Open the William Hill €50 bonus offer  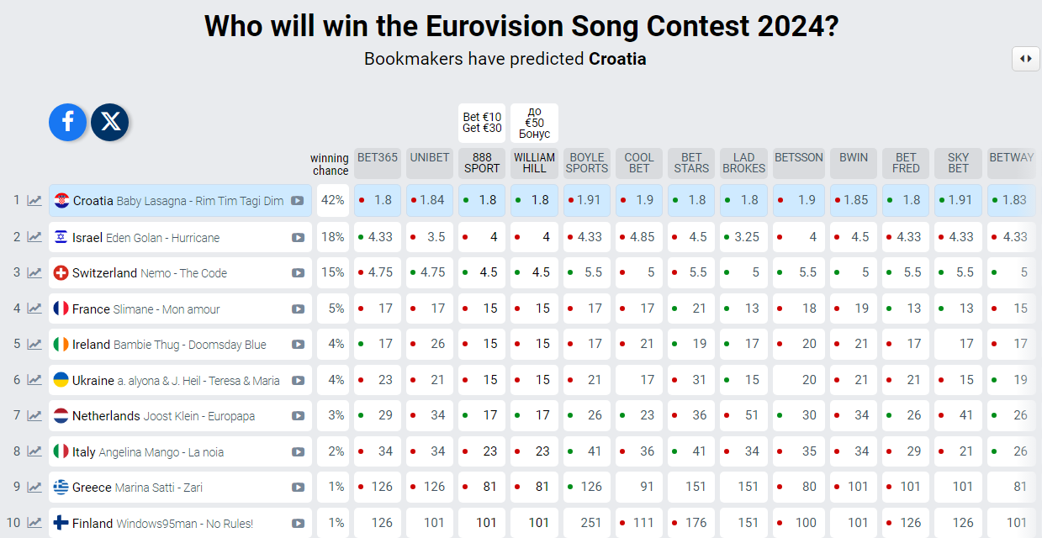[x=534, y=123]
